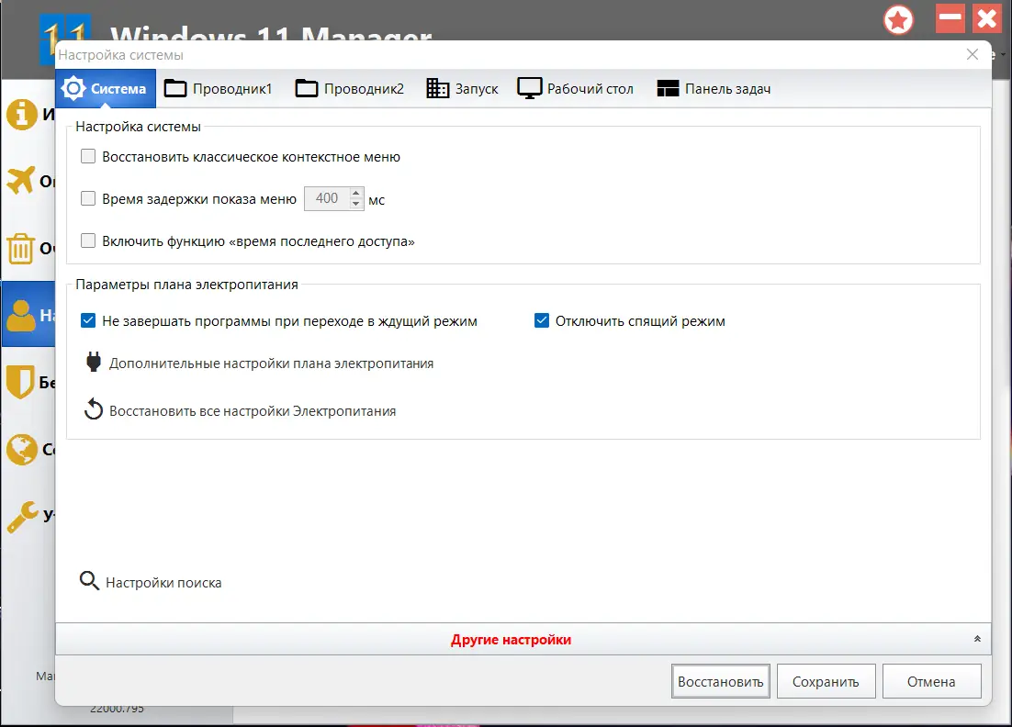Open the info sidebar icon in main window
1012x727 pixels.
pyautogui.click(x=21, y=114)
